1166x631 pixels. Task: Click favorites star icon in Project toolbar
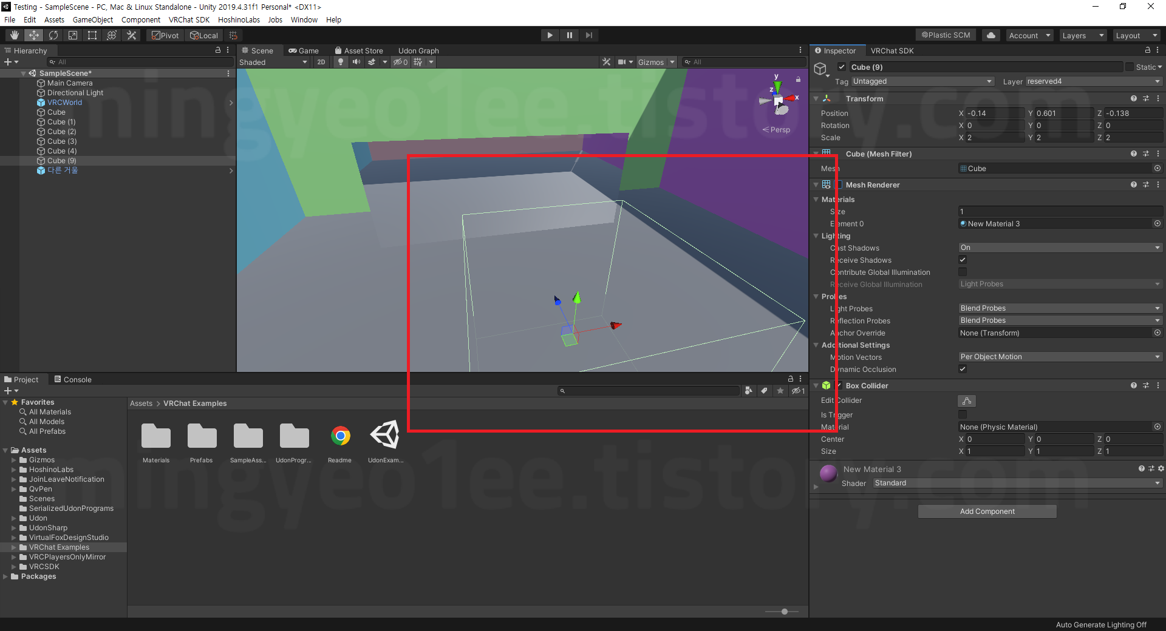(x=780, y=391)
